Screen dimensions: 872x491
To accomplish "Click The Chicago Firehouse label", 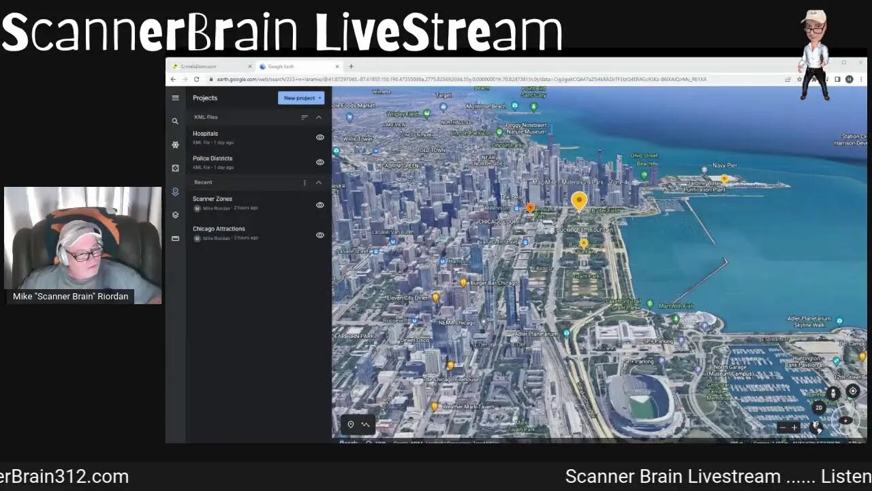I will [x=451, y=379].
